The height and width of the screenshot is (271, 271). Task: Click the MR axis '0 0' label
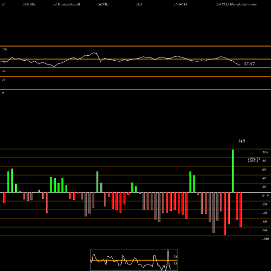pyautogui.click(x=266, y=196)
